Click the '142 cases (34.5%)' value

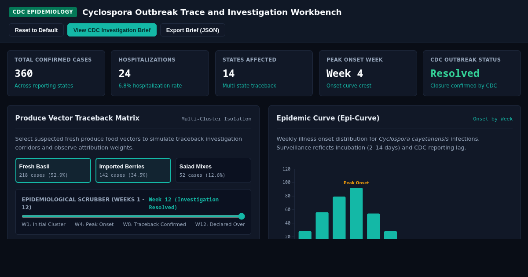click(x=124, y=175)
